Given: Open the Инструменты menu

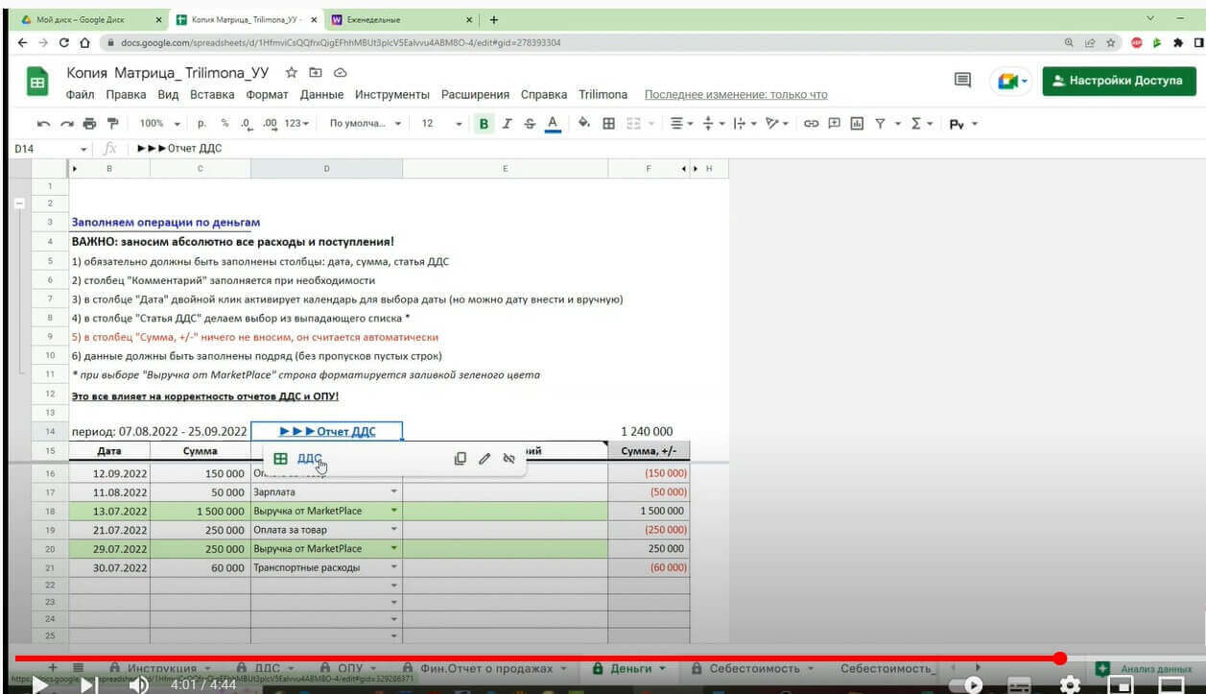Looking at the screenshot, I should (391, 95).
